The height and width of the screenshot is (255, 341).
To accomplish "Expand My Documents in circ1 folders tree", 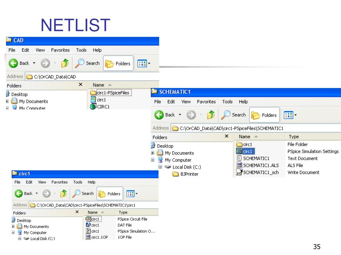I will click(x=13, y=226).
